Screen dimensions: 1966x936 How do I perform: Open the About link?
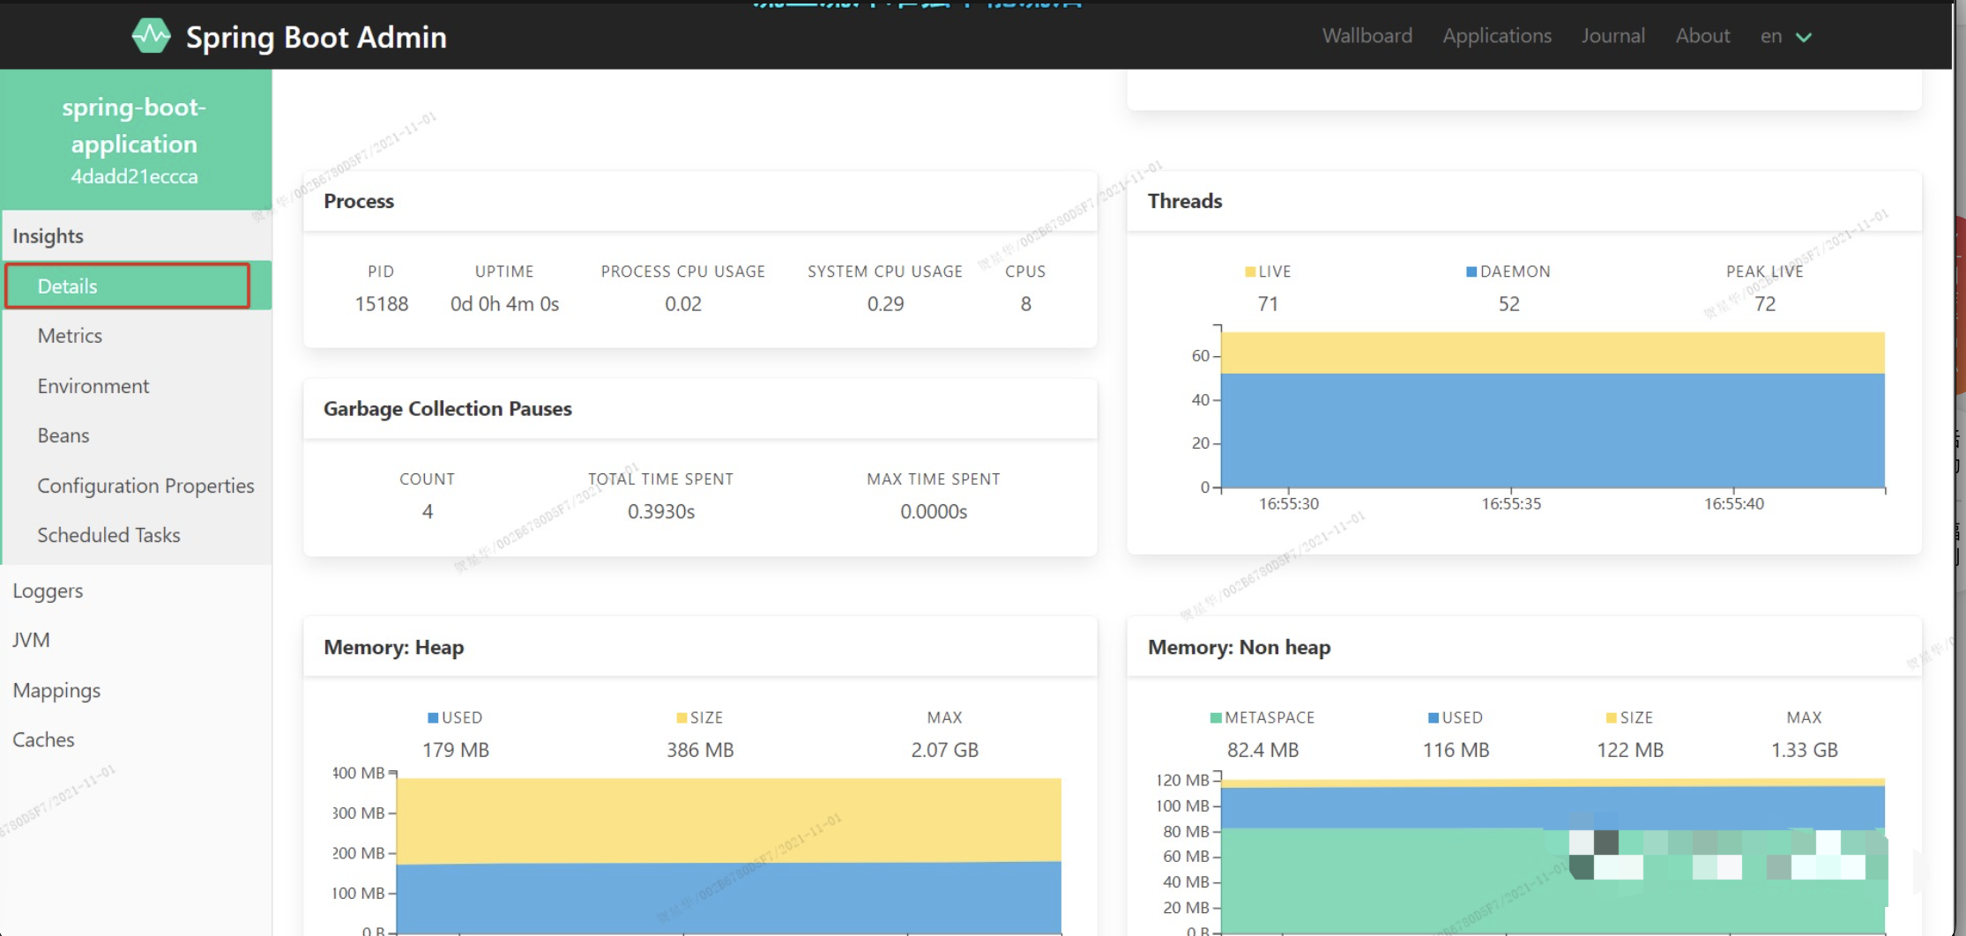point(1702,35)
